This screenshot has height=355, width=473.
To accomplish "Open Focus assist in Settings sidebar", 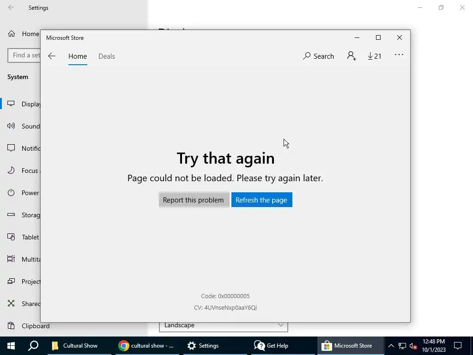I will click(21, 171).
